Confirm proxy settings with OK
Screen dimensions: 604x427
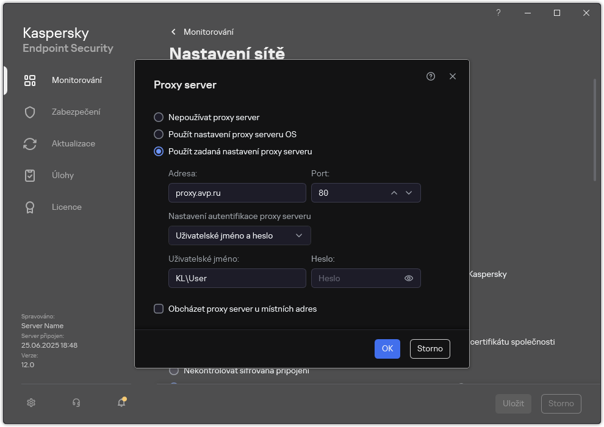(x=387, y=348)
